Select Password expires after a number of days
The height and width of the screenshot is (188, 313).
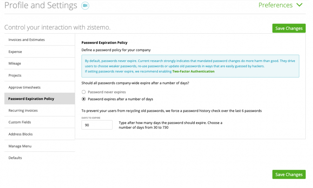pos(83,98)
